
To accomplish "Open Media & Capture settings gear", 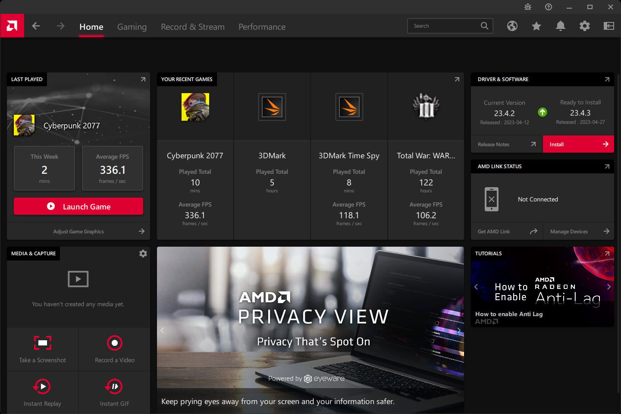I will [143, 254].
